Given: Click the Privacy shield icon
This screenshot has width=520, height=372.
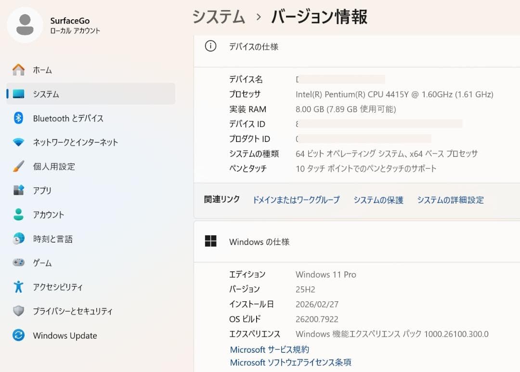Looking at the screenshot, I should point(19,311).
